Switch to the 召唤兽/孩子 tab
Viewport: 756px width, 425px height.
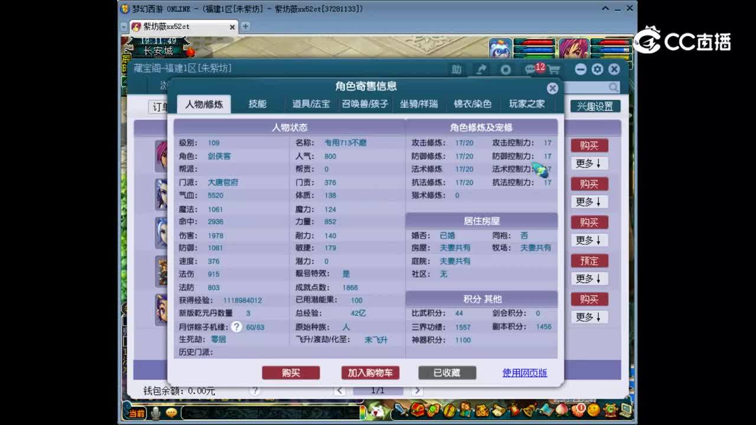pyautogui.click(x=365, y=104)
